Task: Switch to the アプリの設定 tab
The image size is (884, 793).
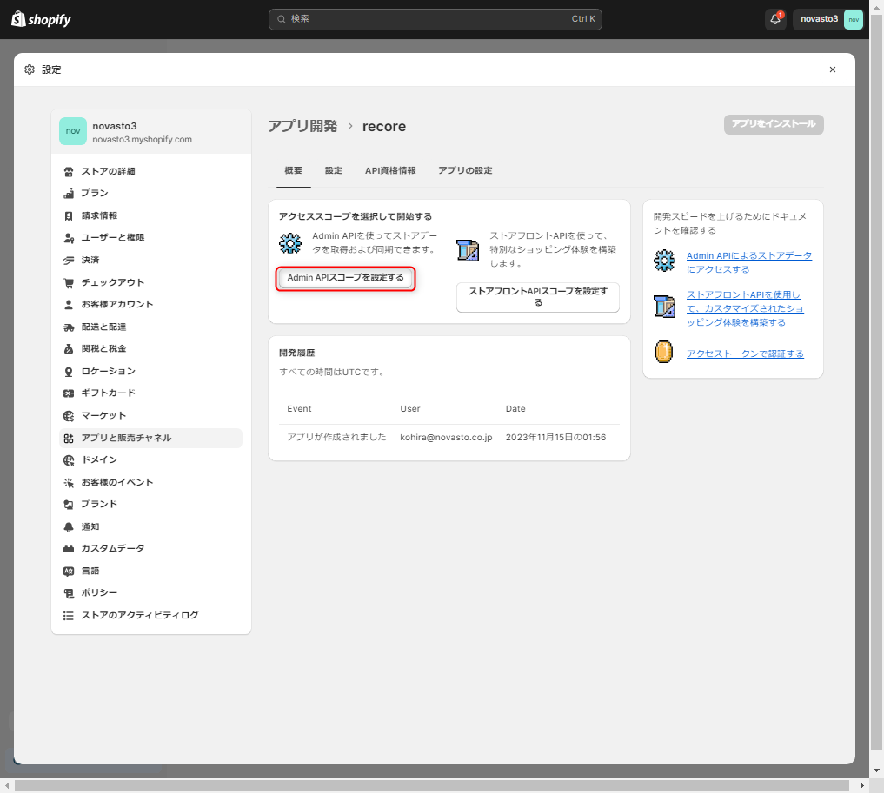Action: click(465, 170)
